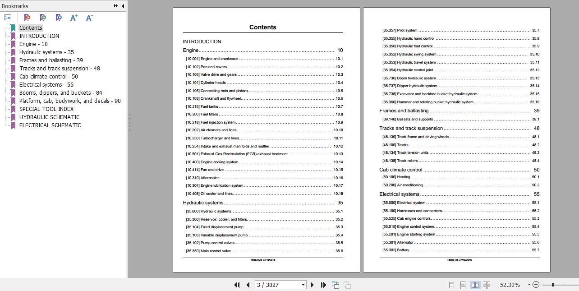Screen dimensions: 579x291
Task: Go to the previous page
Action: coord(248,285)
